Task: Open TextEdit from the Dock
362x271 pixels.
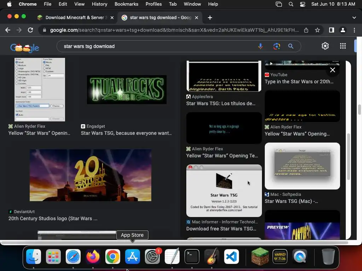Action: click(172, 257)
